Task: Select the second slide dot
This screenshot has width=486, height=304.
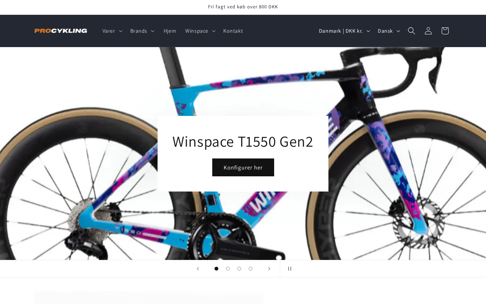Action: tap(228, 269)
